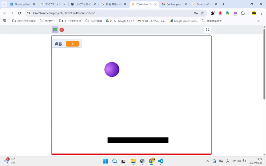
Task: Toggle the mute speaker icon in tray
Action: click(x=239, y=161)
